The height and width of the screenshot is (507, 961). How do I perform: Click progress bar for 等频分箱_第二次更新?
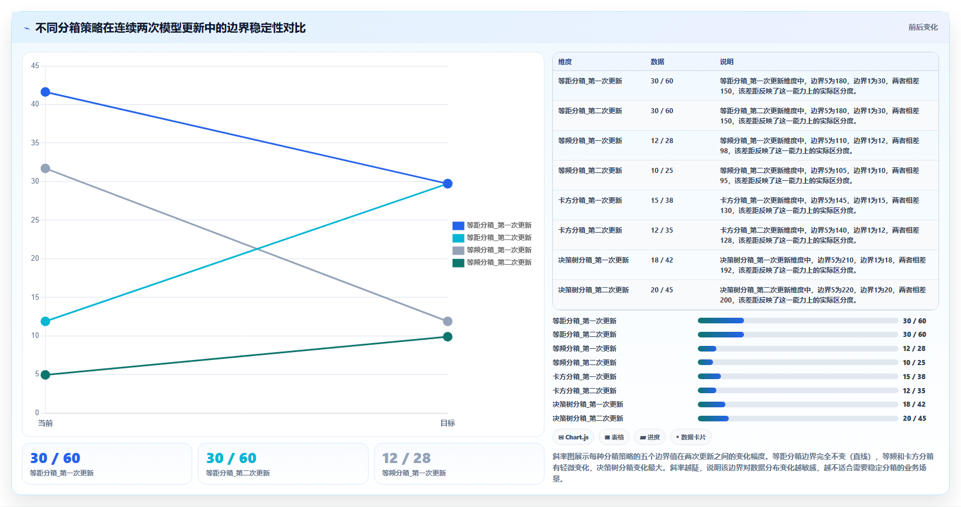click(798, 362)
